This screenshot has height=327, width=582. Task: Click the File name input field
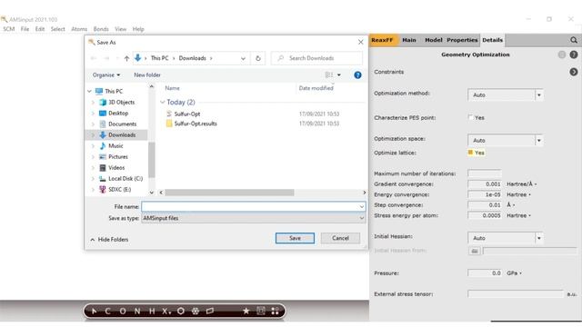[253, 207]
